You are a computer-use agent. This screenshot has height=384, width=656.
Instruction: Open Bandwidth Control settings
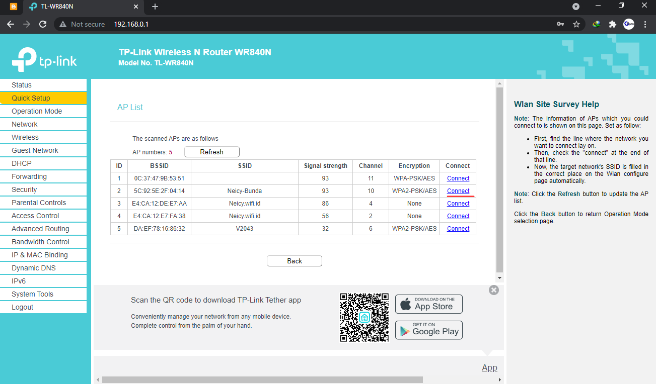tap(43, 242)
